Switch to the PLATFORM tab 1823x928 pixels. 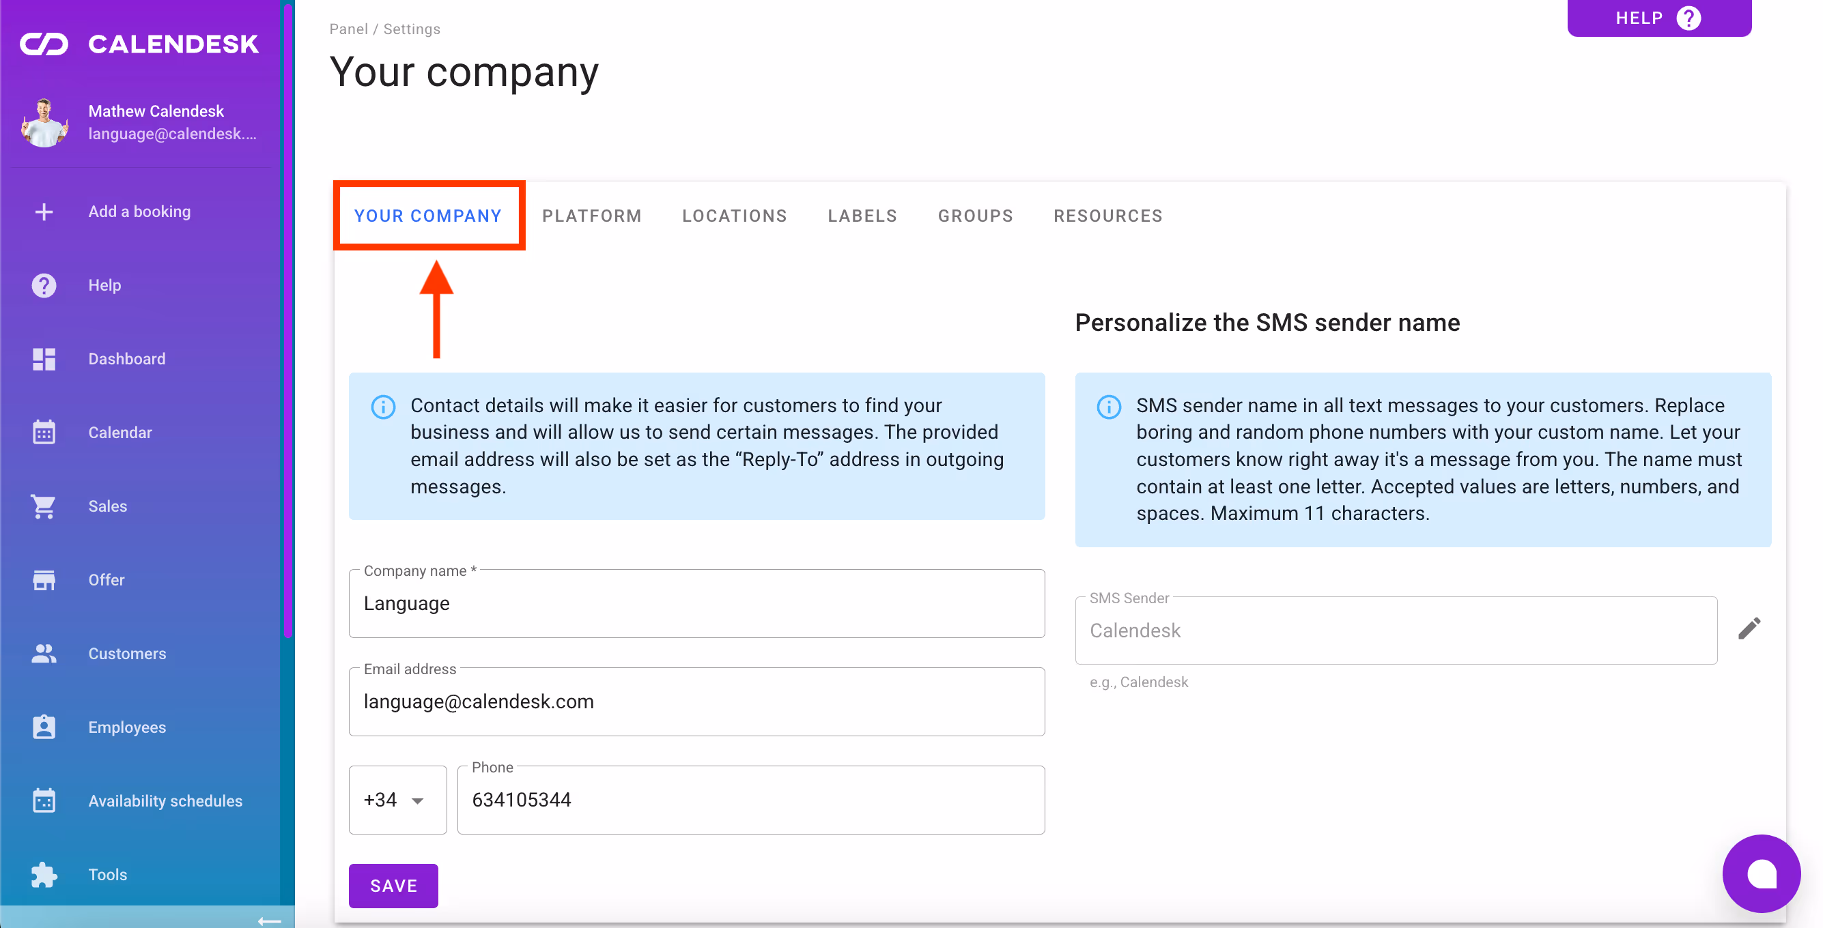592,216
